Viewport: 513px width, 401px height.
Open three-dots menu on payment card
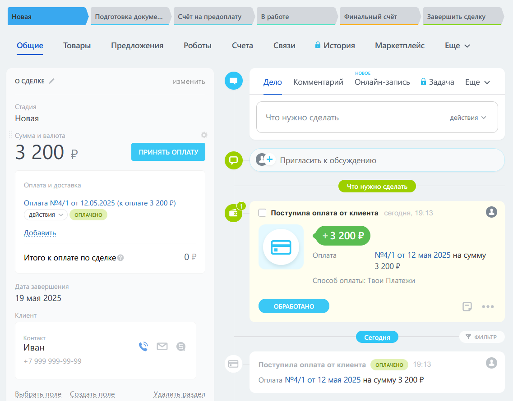[488, 306]
